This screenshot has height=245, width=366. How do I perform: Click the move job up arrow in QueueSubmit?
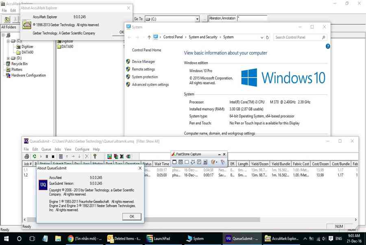coord(67,156)
